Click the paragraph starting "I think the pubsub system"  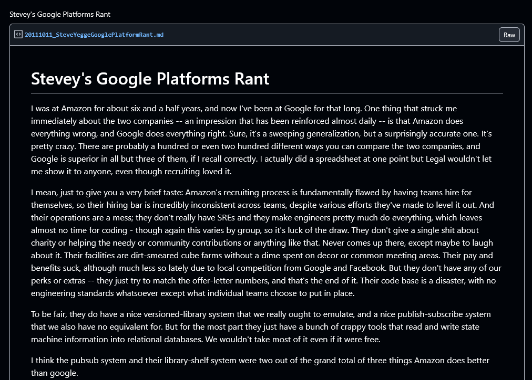[x=260, y=366]
